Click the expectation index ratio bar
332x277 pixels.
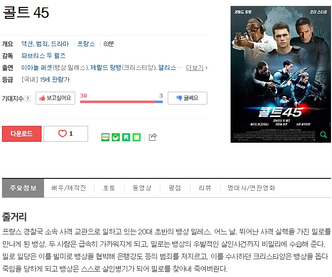point(121,102)
